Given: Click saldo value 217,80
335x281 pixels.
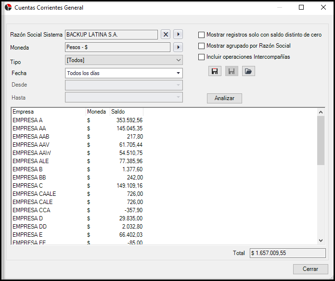Looking at the screenshot, I should [135, 137].
